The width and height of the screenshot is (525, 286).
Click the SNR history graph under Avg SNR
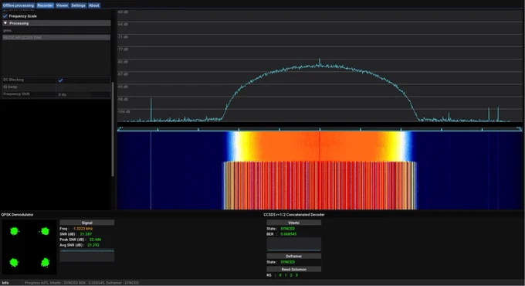pos(86,256)
